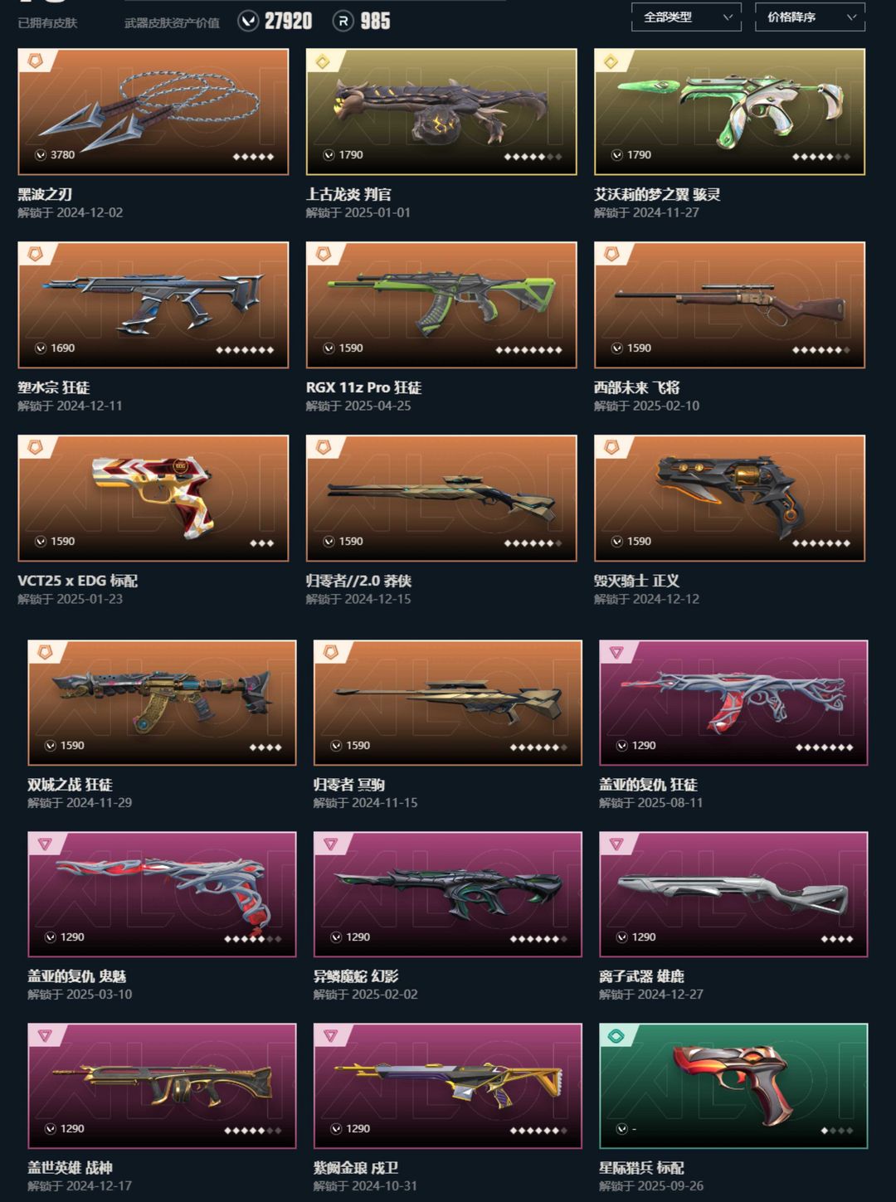Open the 全部类型 type filter dropdown
Image resolution: width=896 pixels, height=1202 pixels.
click(x=686, y=17)
